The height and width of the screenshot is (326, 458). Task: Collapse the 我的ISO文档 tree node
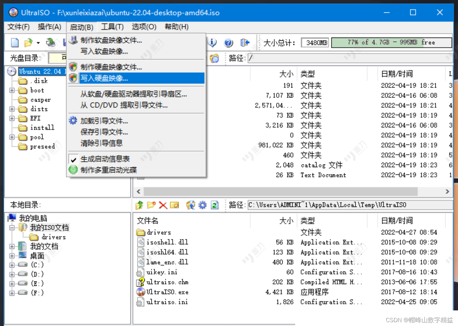12,228
